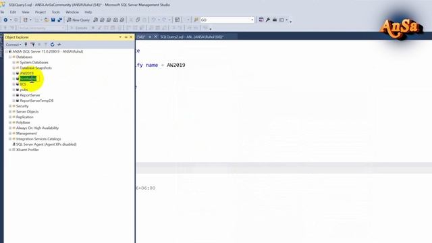Select the AW2019 database
The height and width of the screenshot is (243, 432).
click(27, 74)
